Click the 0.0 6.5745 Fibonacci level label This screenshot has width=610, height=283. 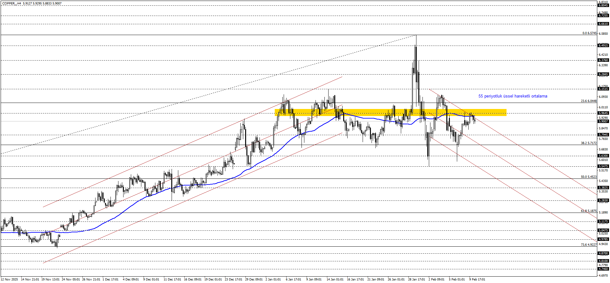click(x=589, y=33)
